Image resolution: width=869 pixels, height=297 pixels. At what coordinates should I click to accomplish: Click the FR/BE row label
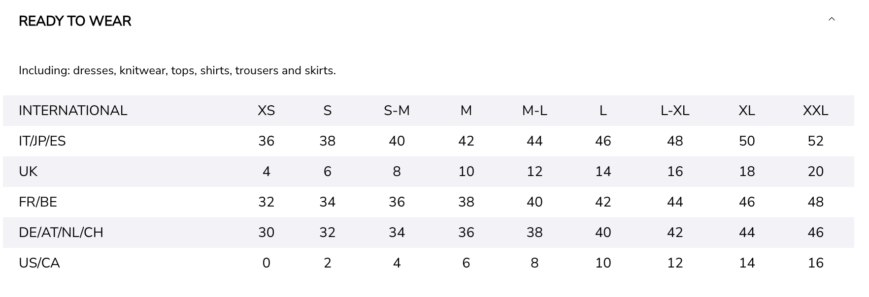click(x=38, y=202)
